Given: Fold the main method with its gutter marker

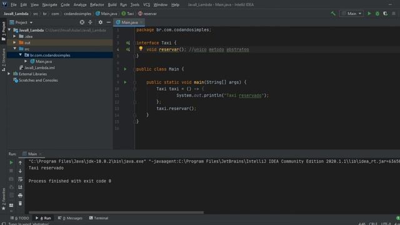Looking at the screenshot, I should click(x=135, y=82).
